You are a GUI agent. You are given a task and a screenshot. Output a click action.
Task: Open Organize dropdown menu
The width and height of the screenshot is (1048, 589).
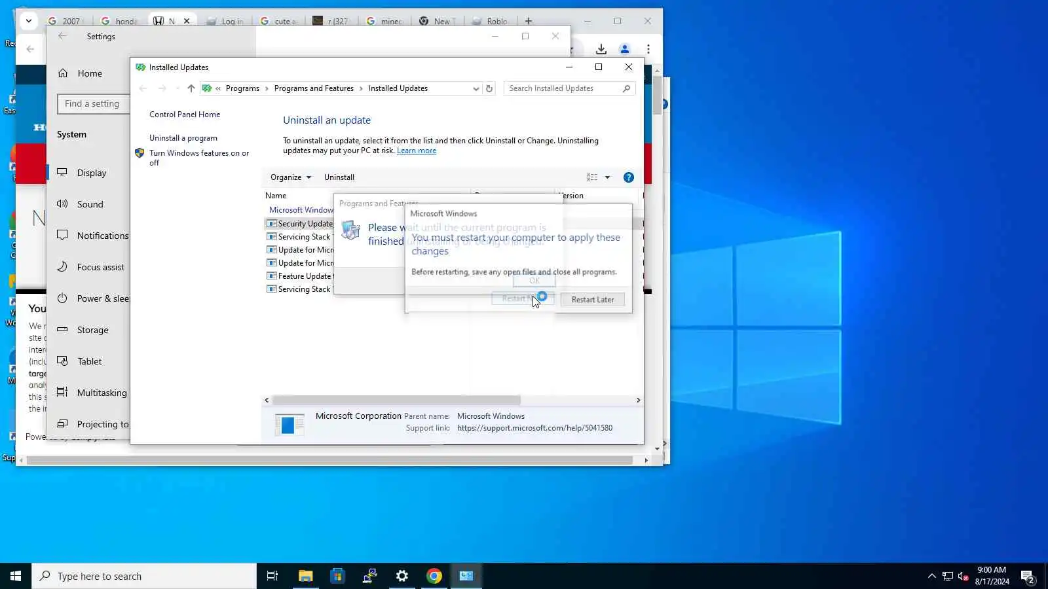[291, 177]
